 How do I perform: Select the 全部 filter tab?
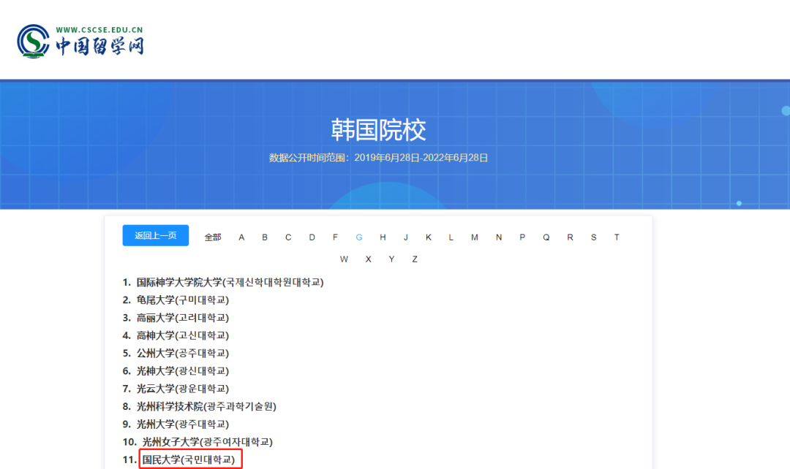213,237
